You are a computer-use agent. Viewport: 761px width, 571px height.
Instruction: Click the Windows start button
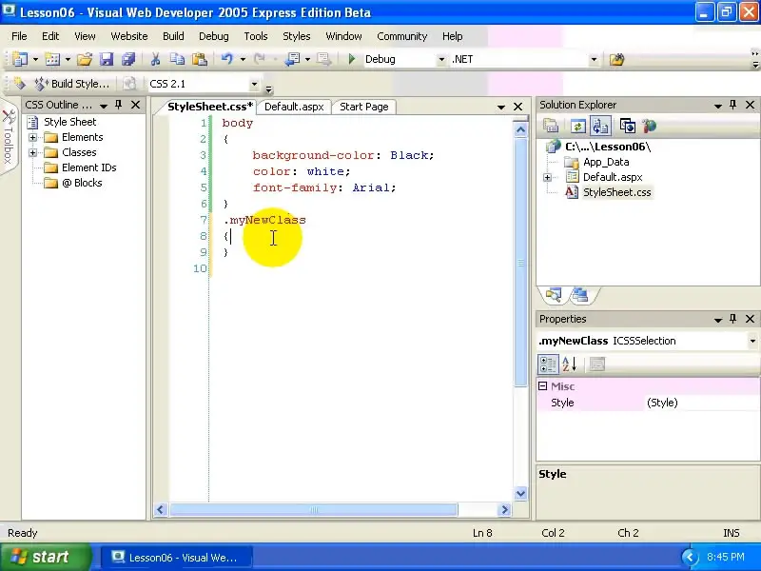[x=46, y=557]
